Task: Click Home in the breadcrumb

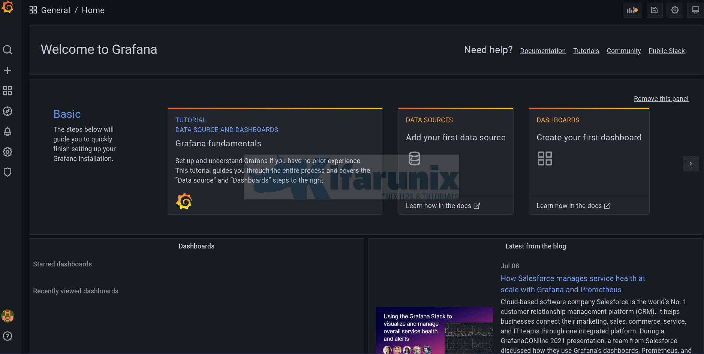Action: point(93,10)
